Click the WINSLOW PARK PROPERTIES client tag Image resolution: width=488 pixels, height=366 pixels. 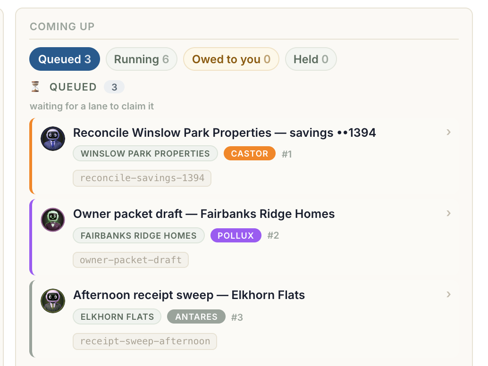[x=145, y=154]
